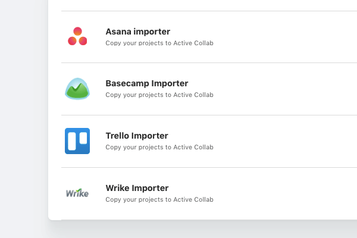Click the tall white column in Trello logo

pos(72,141)
